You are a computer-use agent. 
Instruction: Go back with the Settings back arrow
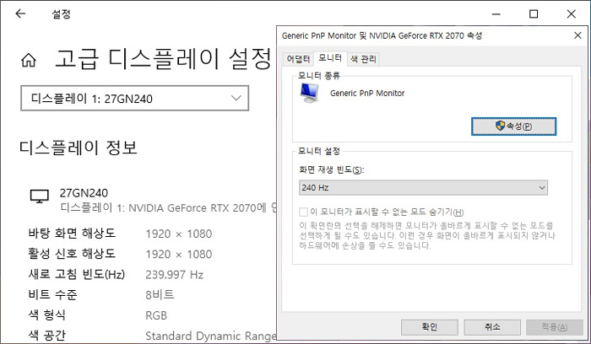click(x=20, y=14)
